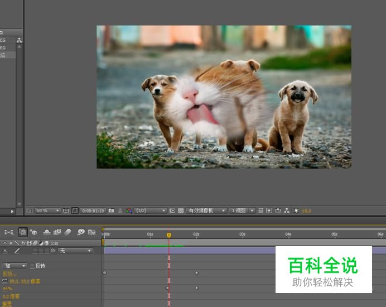Click the keyframe at 02s on mask path row

click(x=196, y=273)
